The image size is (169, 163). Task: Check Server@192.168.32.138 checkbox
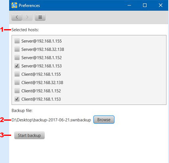pos(17,49)
